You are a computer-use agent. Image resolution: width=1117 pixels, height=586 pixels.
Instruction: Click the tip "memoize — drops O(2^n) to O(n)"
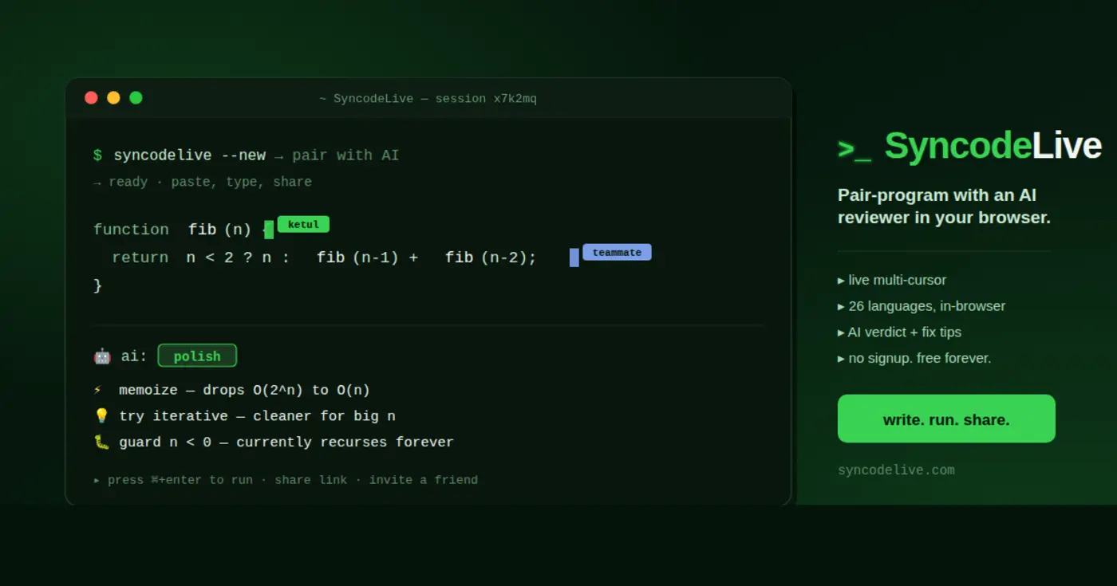[x=244, y=391]
